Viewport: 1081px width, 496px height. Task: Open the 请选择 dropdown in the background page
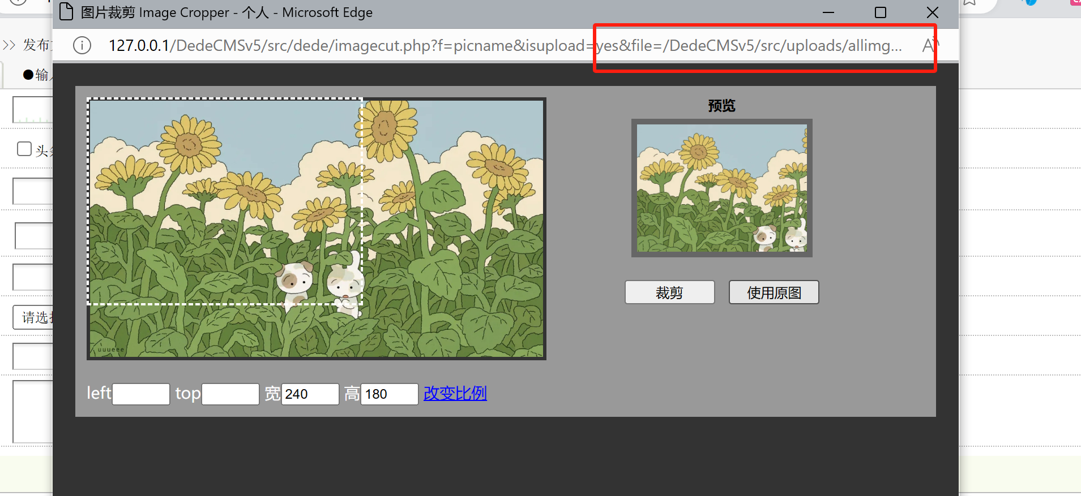click(x=33, y=317)
